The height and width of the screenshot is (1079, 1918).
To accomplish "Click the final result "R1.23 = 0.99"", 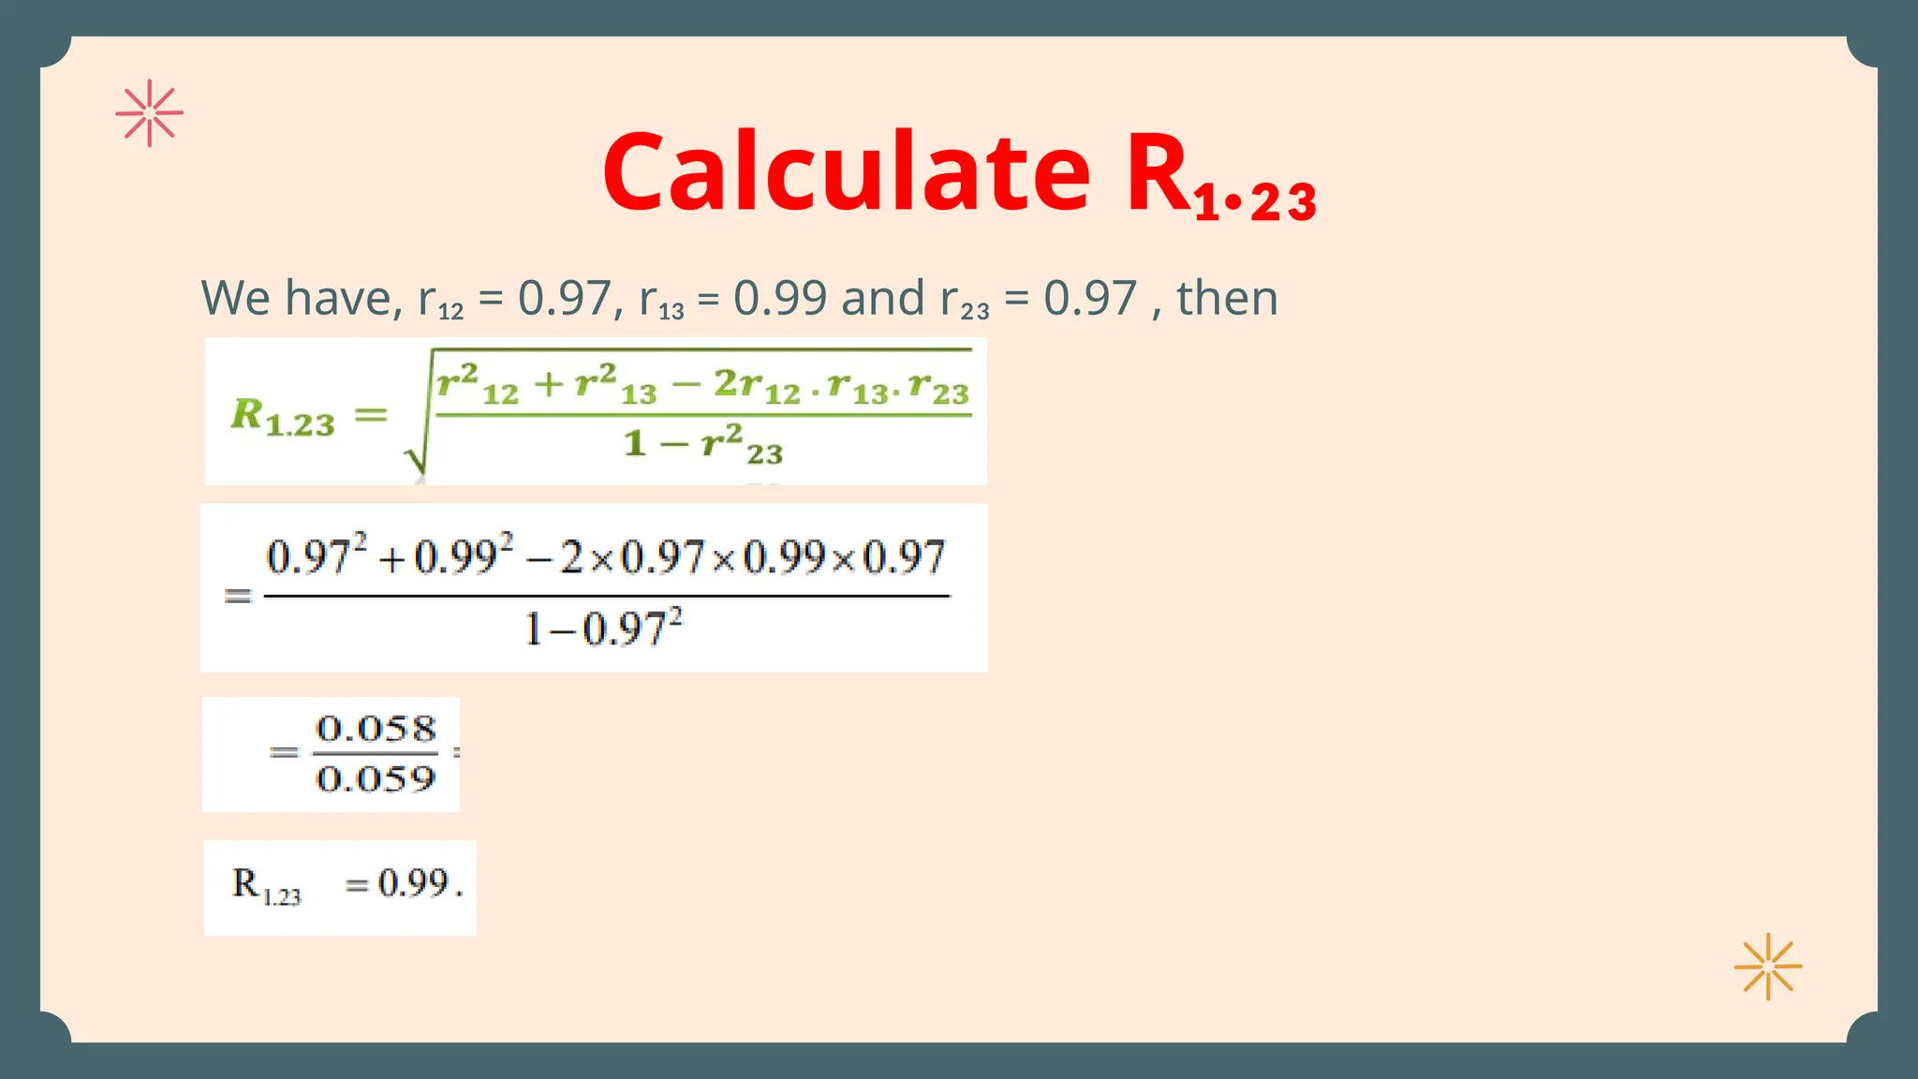I will 340,887.
